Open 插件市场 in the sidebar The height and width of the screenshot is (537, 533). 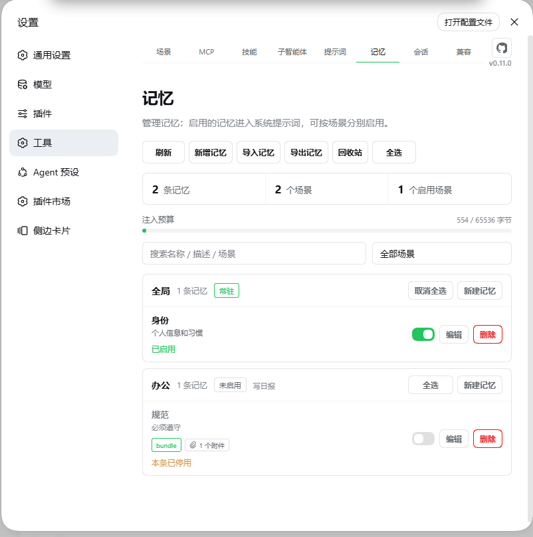[x=64, y=201]
